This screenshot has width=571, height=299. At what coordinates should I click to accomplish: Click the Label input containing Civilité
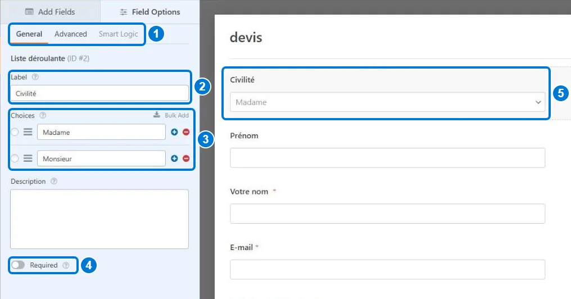point(99,93)
